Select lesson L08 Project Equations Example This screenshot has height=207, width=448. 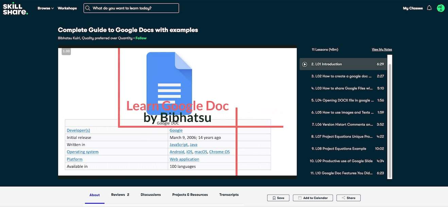click(x=343, y=149)
